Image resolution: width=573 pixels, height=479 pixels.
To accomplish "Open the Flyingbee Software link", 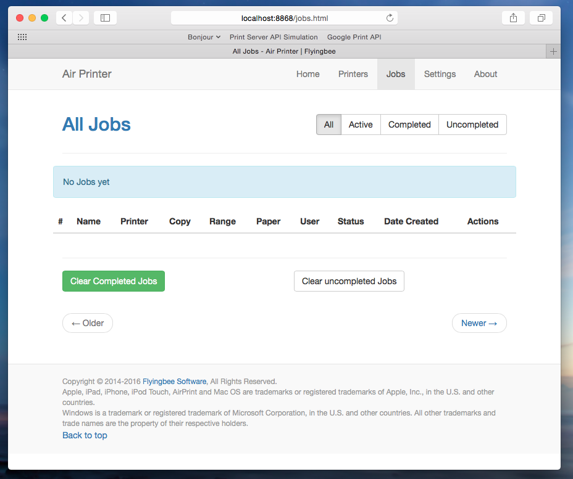I will (174, 382).
